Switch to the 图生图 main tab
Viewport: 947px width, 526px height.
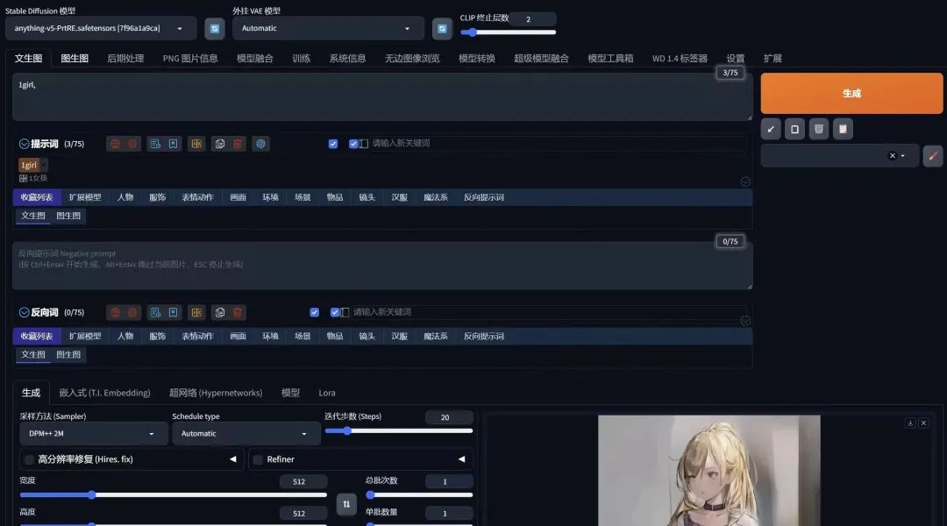[75, 59]
